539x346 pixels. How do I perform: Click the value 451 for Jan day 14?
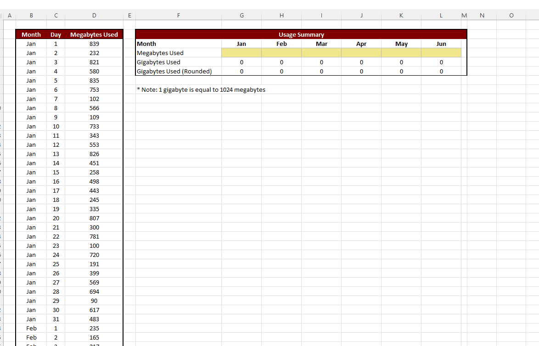[94, 163]
